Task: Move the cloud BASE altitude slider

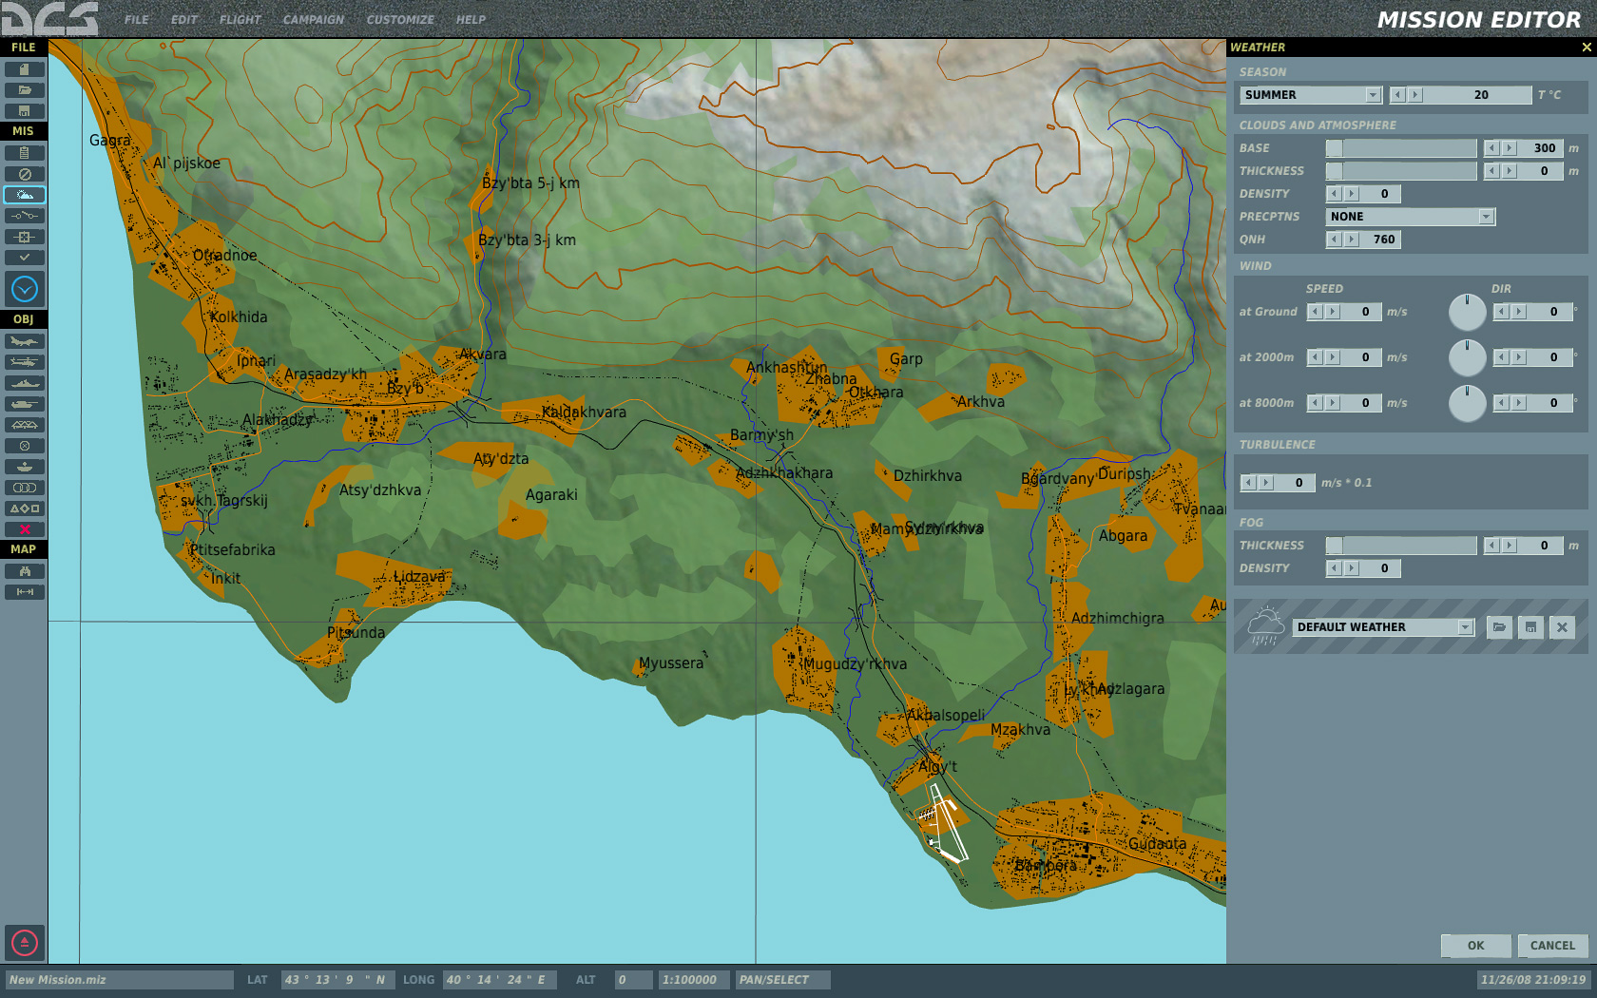Action: (1335, 148)
